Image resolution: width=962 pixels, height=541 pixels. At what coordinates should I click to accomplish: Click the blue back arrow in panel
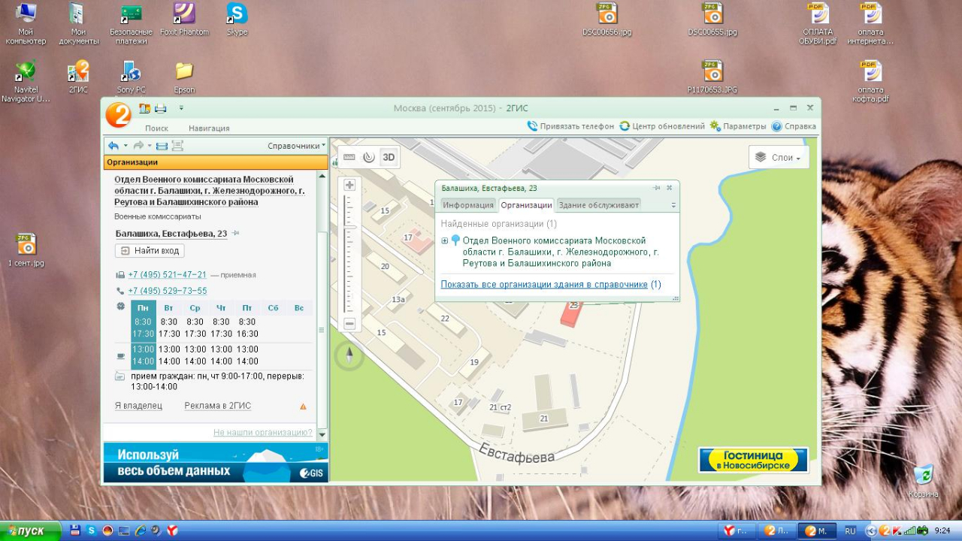[x=113, y=146]
